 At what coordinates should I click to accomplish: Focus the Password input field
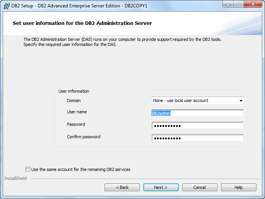(x=197, y=126)
